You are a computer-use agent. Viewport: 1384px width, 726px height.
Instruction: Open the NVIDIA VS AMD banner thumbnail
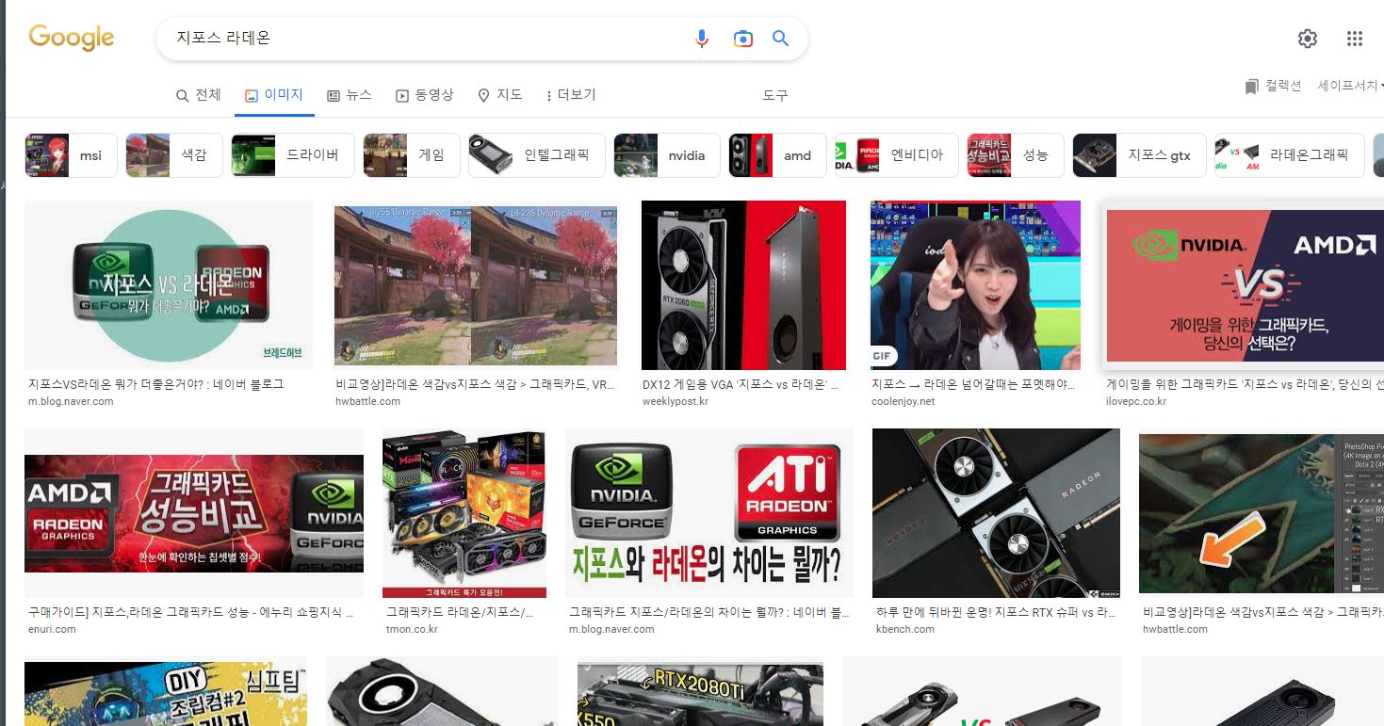pos(1244,284)
